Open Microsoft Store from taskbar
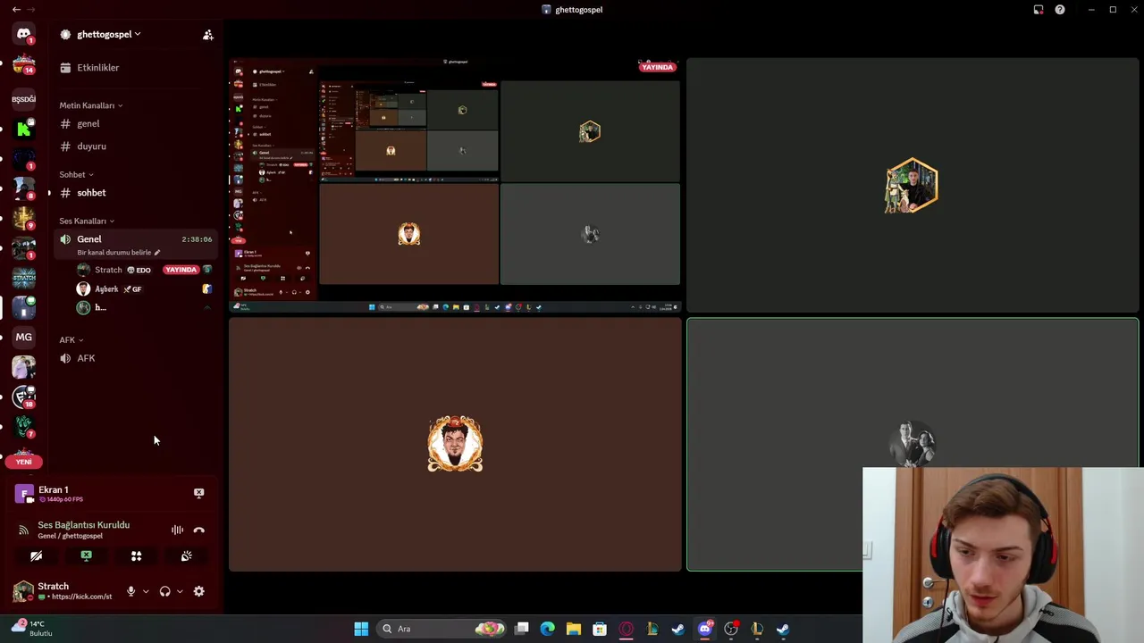 click(x=600, y=629)
